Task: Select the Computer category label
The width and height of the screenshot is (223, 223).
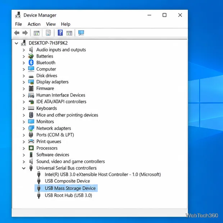Action: coord(46,69)
